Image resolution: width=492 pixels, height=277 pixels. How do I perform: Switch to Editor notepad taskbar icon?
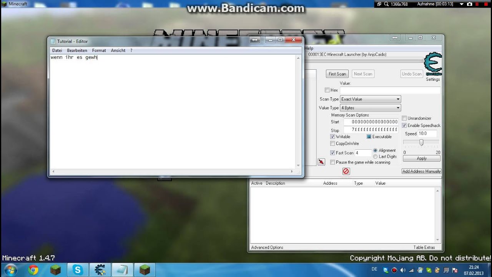(x=122, y=270)
